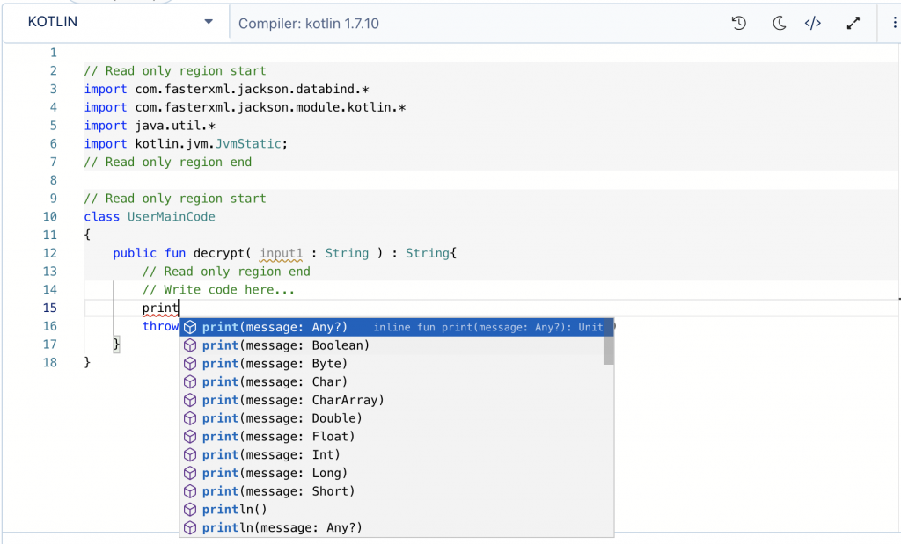Image resolution: width=901 pixels, height=544 pixels.
Task: Click line number 10 in the gutter
Action: pyautogui.click(x=49, y=216)
